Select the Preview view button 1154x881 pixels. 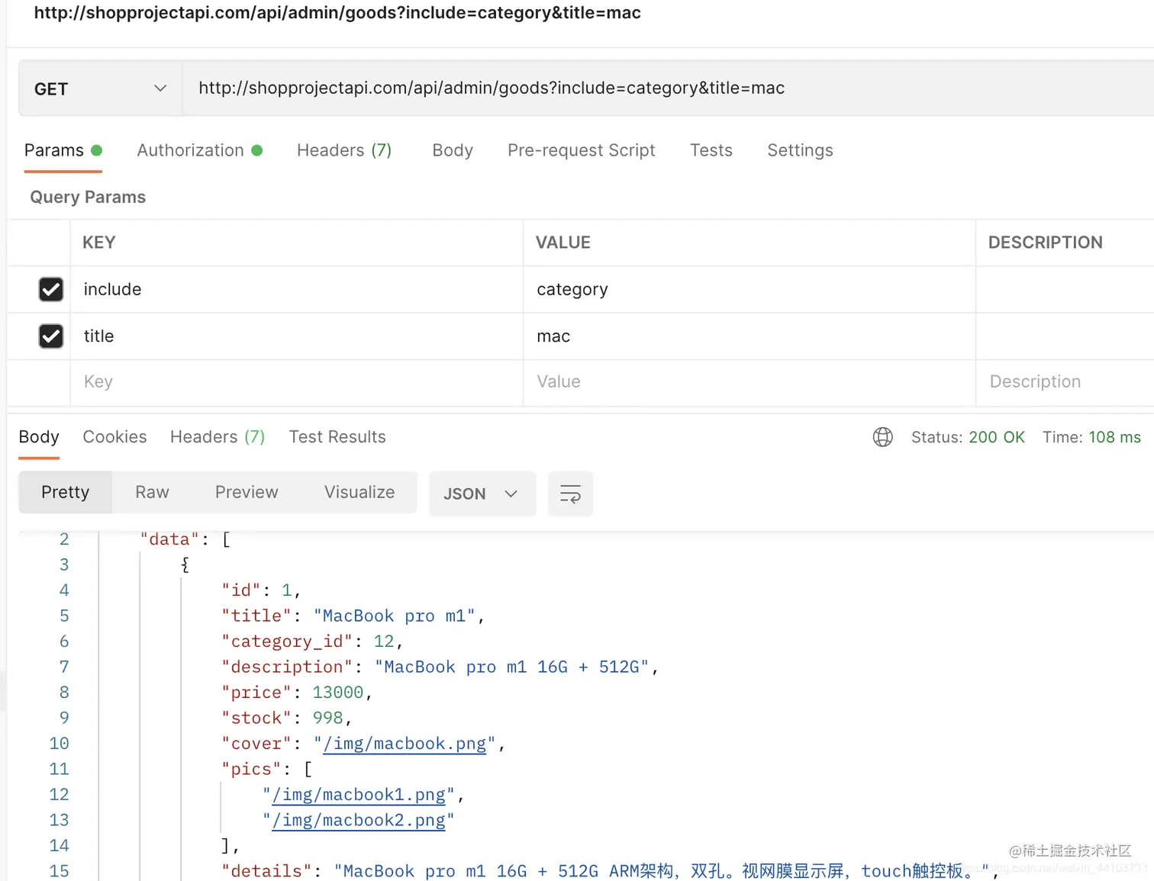click(247, 492)
